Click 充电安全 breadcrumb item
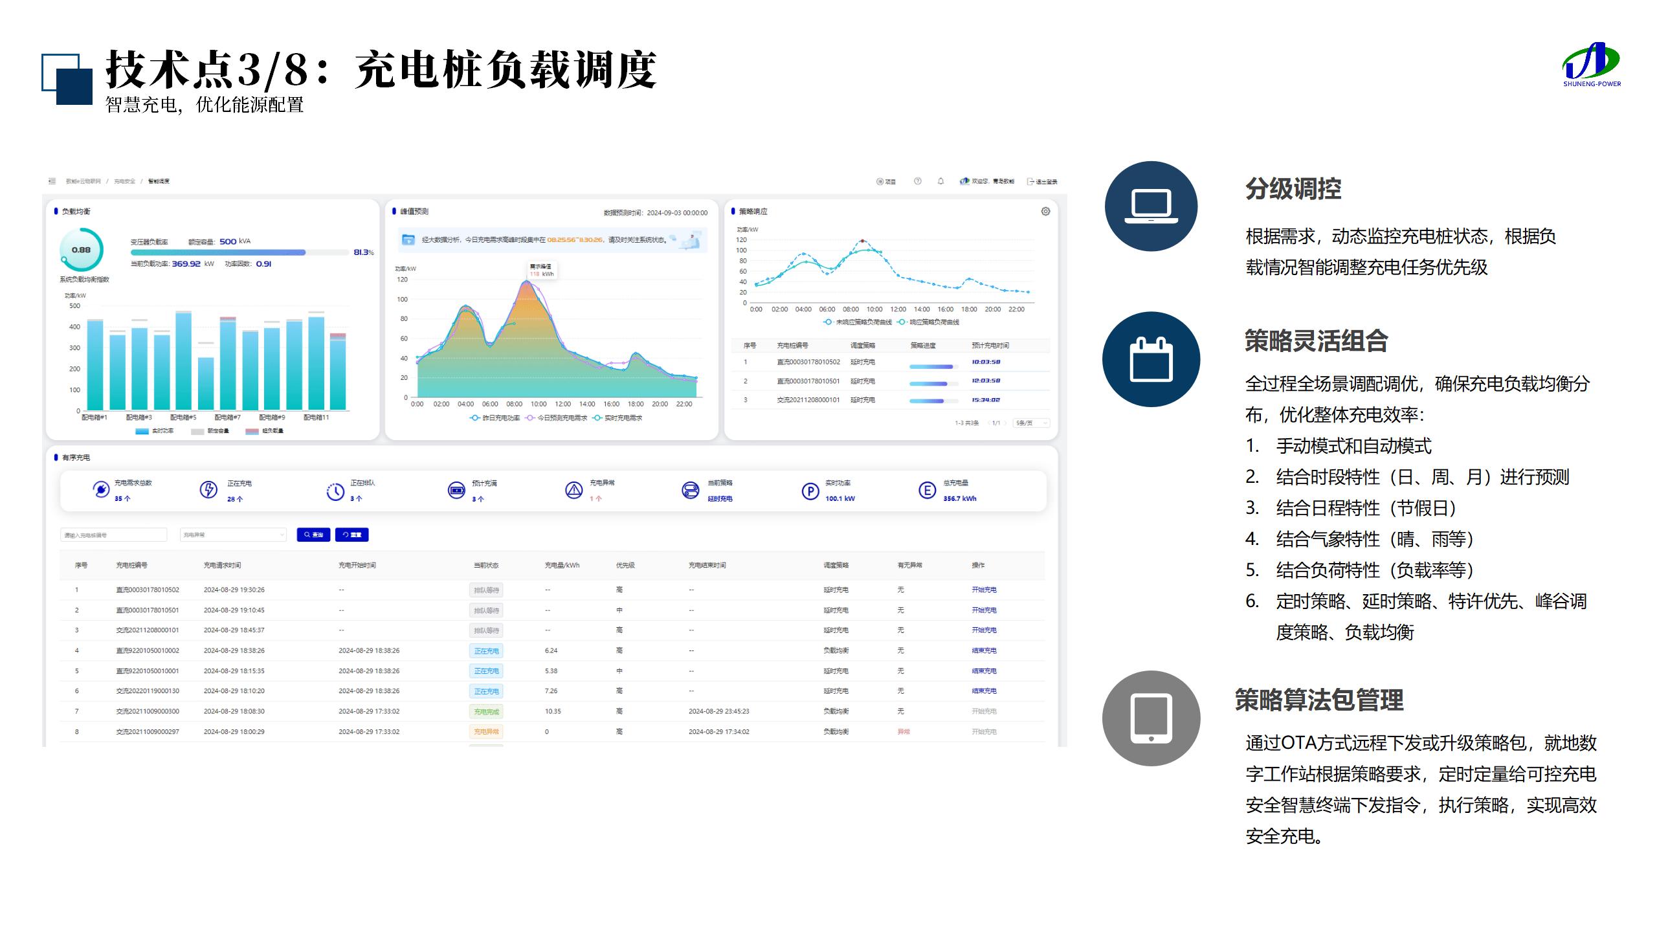Viewport: 1657px width, 932px height. (x=124, y=181)
